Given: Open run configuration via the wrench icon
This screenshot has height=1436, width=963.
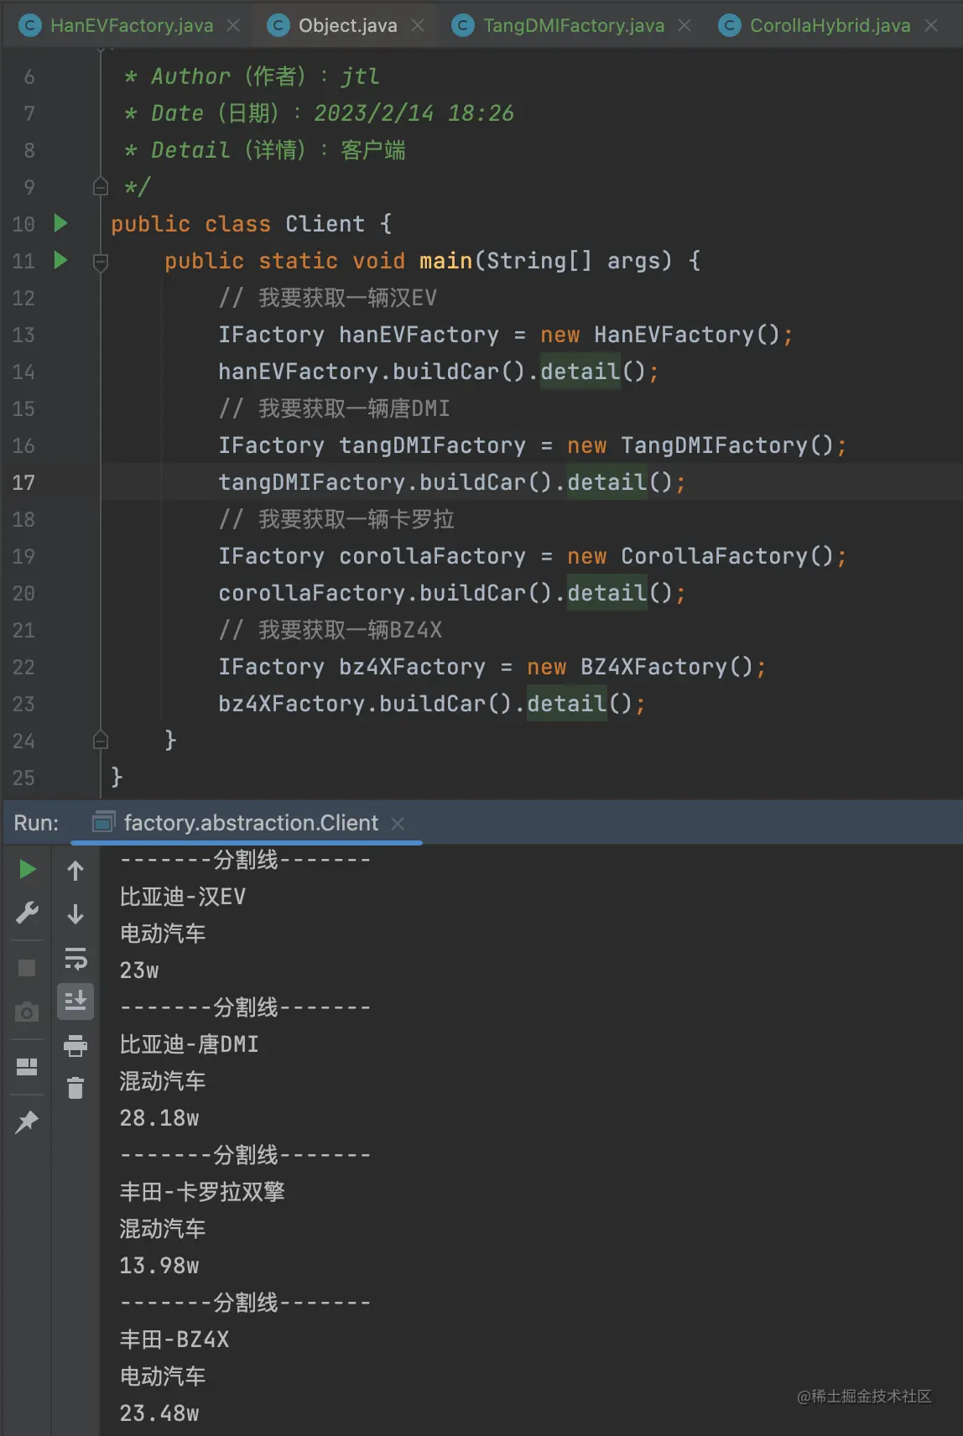Looking at the screenshot, I should pos(27,913).
